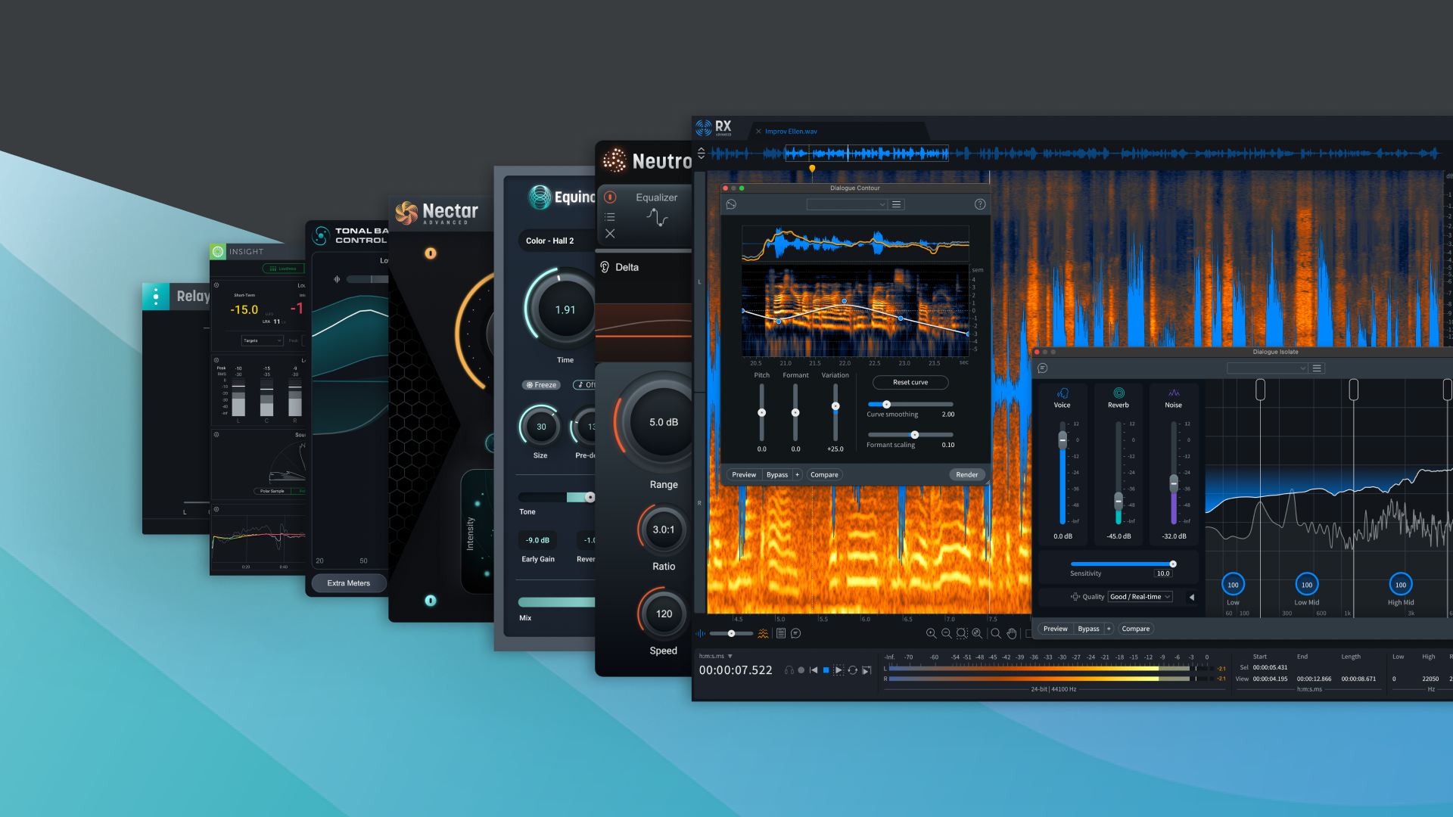Viewport: 1453px width, 817px height.
Task: Adjust the Sensitivity slider
Action: (1172, 564)
